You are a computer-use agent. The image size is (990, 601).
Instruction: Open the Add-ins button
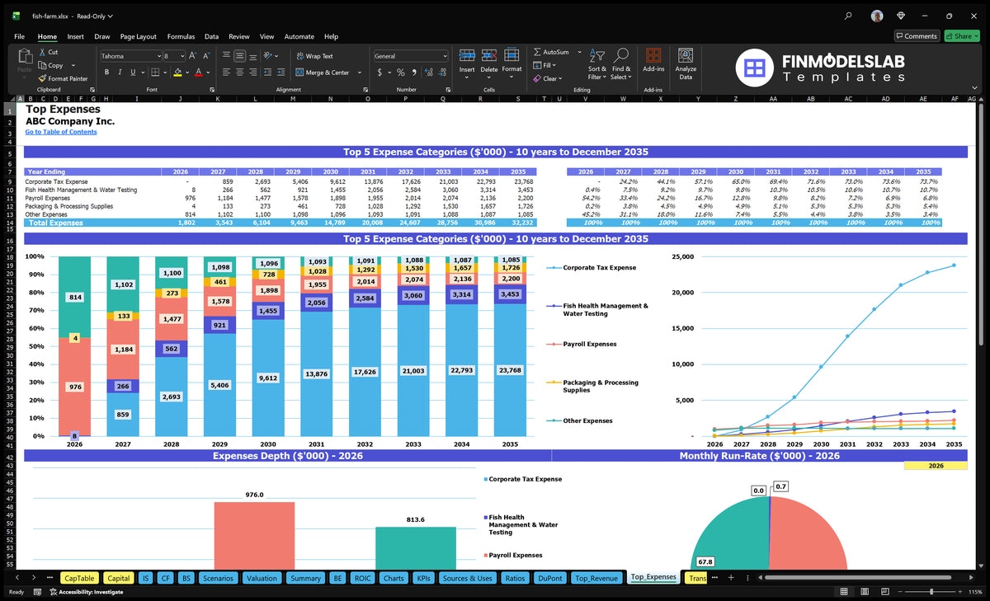coord(653,62)
